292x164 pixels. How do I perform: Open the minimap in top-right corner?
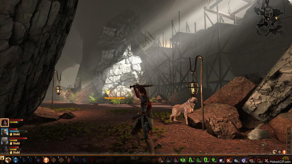coord(270,18)
